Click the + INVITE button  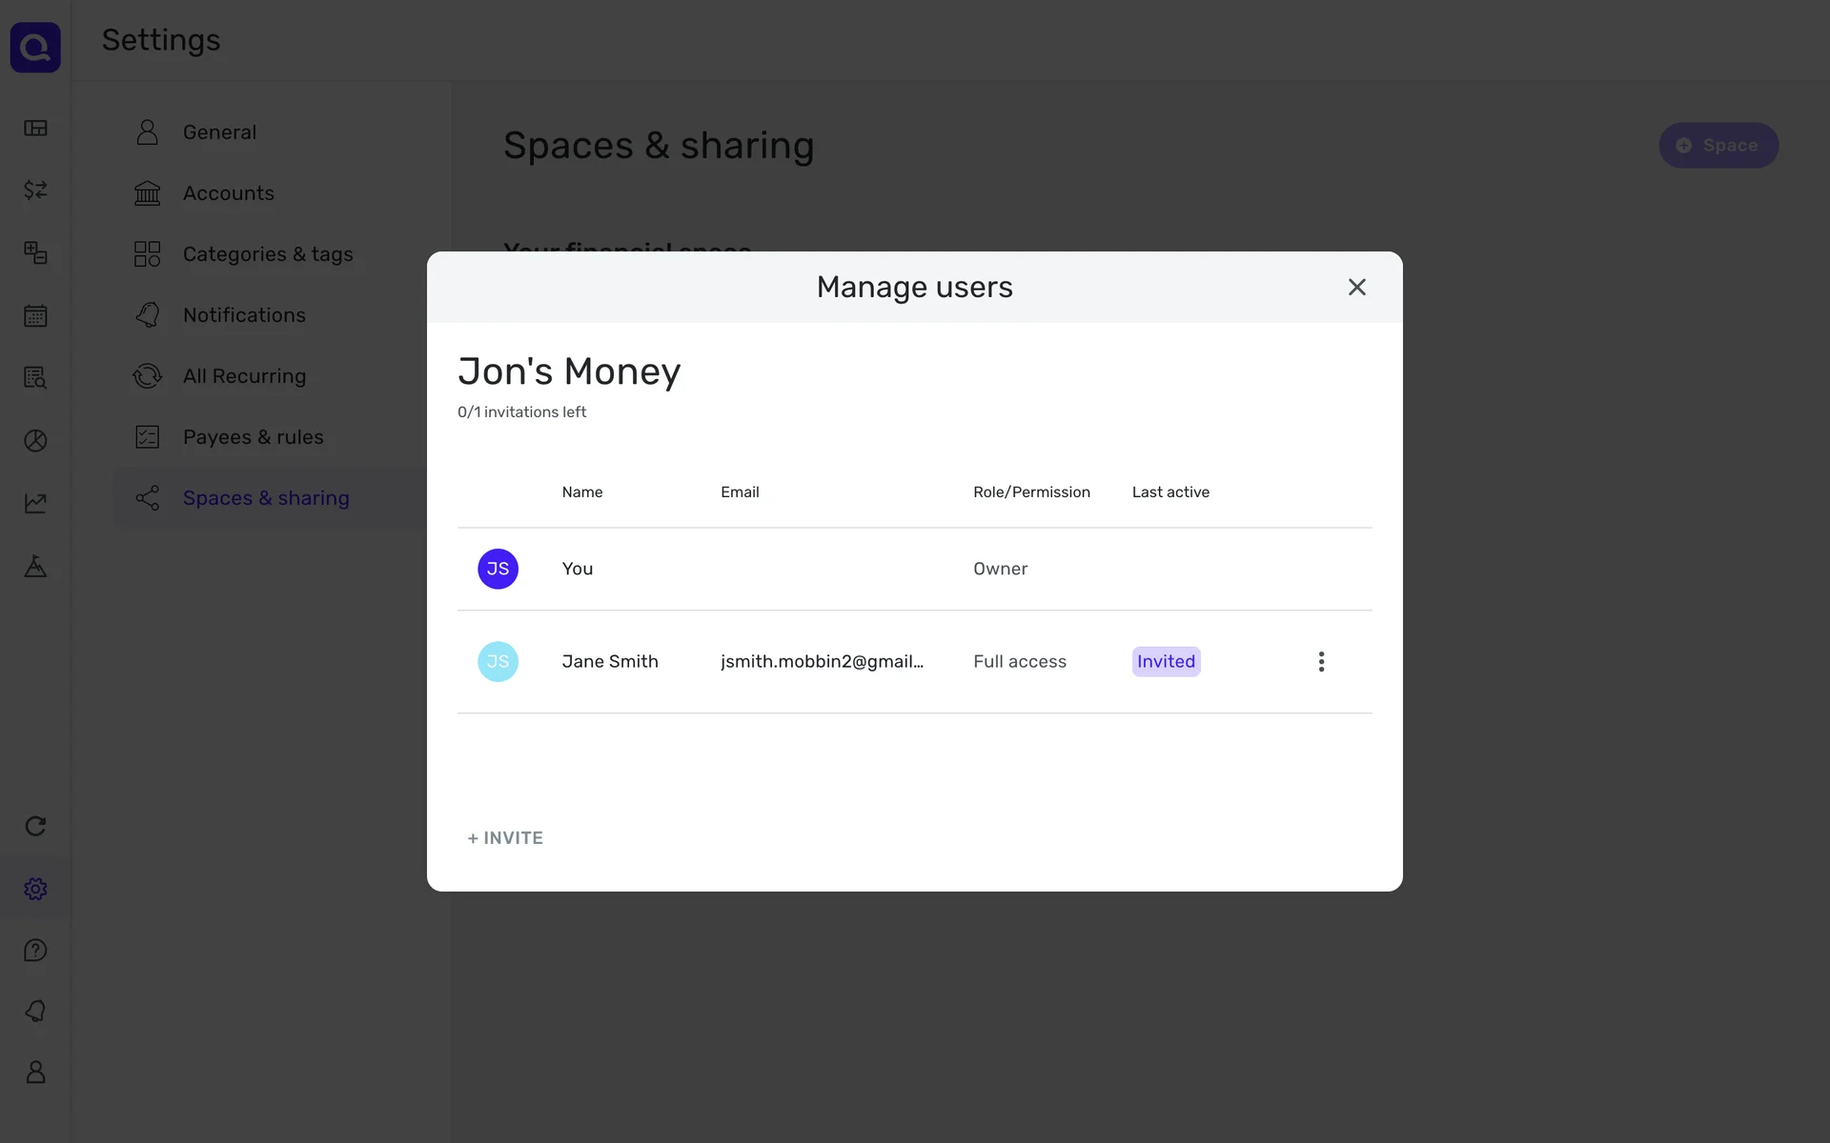pos(505,838)
